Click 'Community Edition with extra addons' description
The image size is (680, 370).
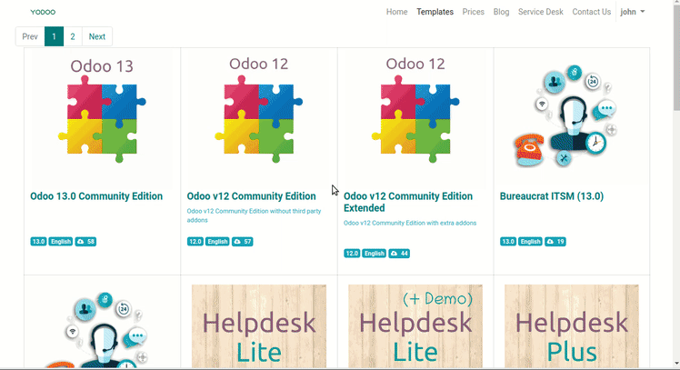pyautogui.click(x=410, y=223)
